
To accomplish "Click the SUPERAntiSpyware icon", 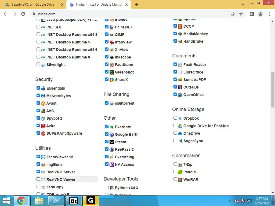I will tap(43, 133).
